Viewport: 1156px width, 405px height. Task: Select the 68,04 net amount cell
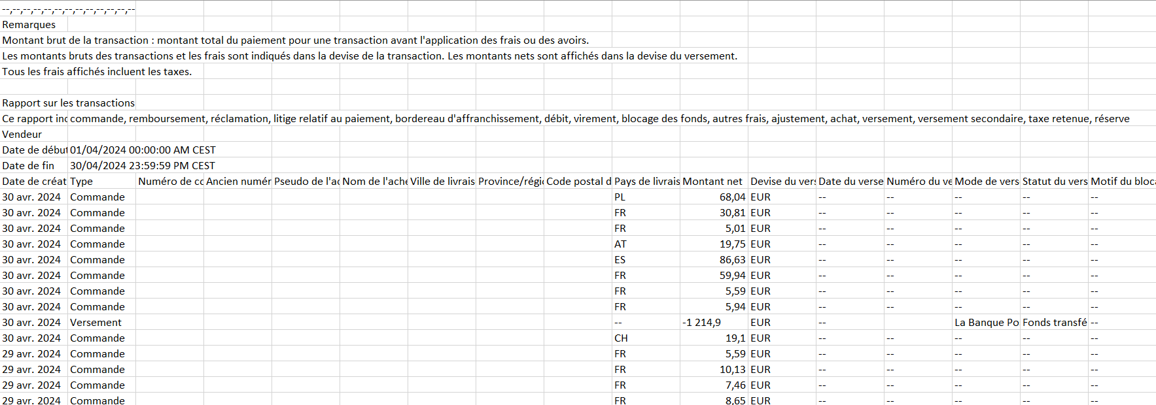[732, 197]
